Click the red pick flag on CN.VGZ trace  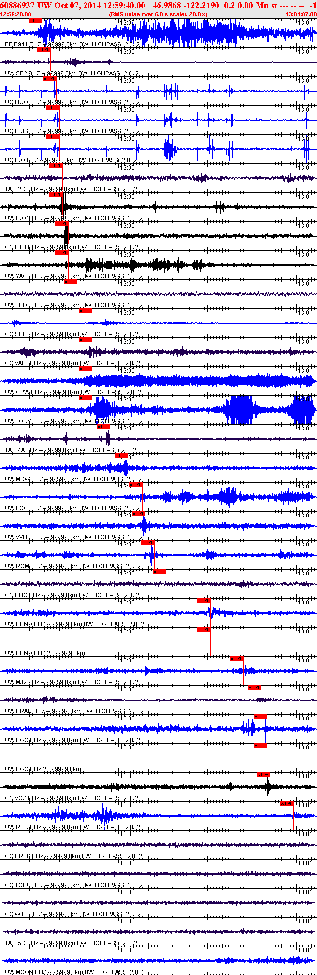pos(263,774)
